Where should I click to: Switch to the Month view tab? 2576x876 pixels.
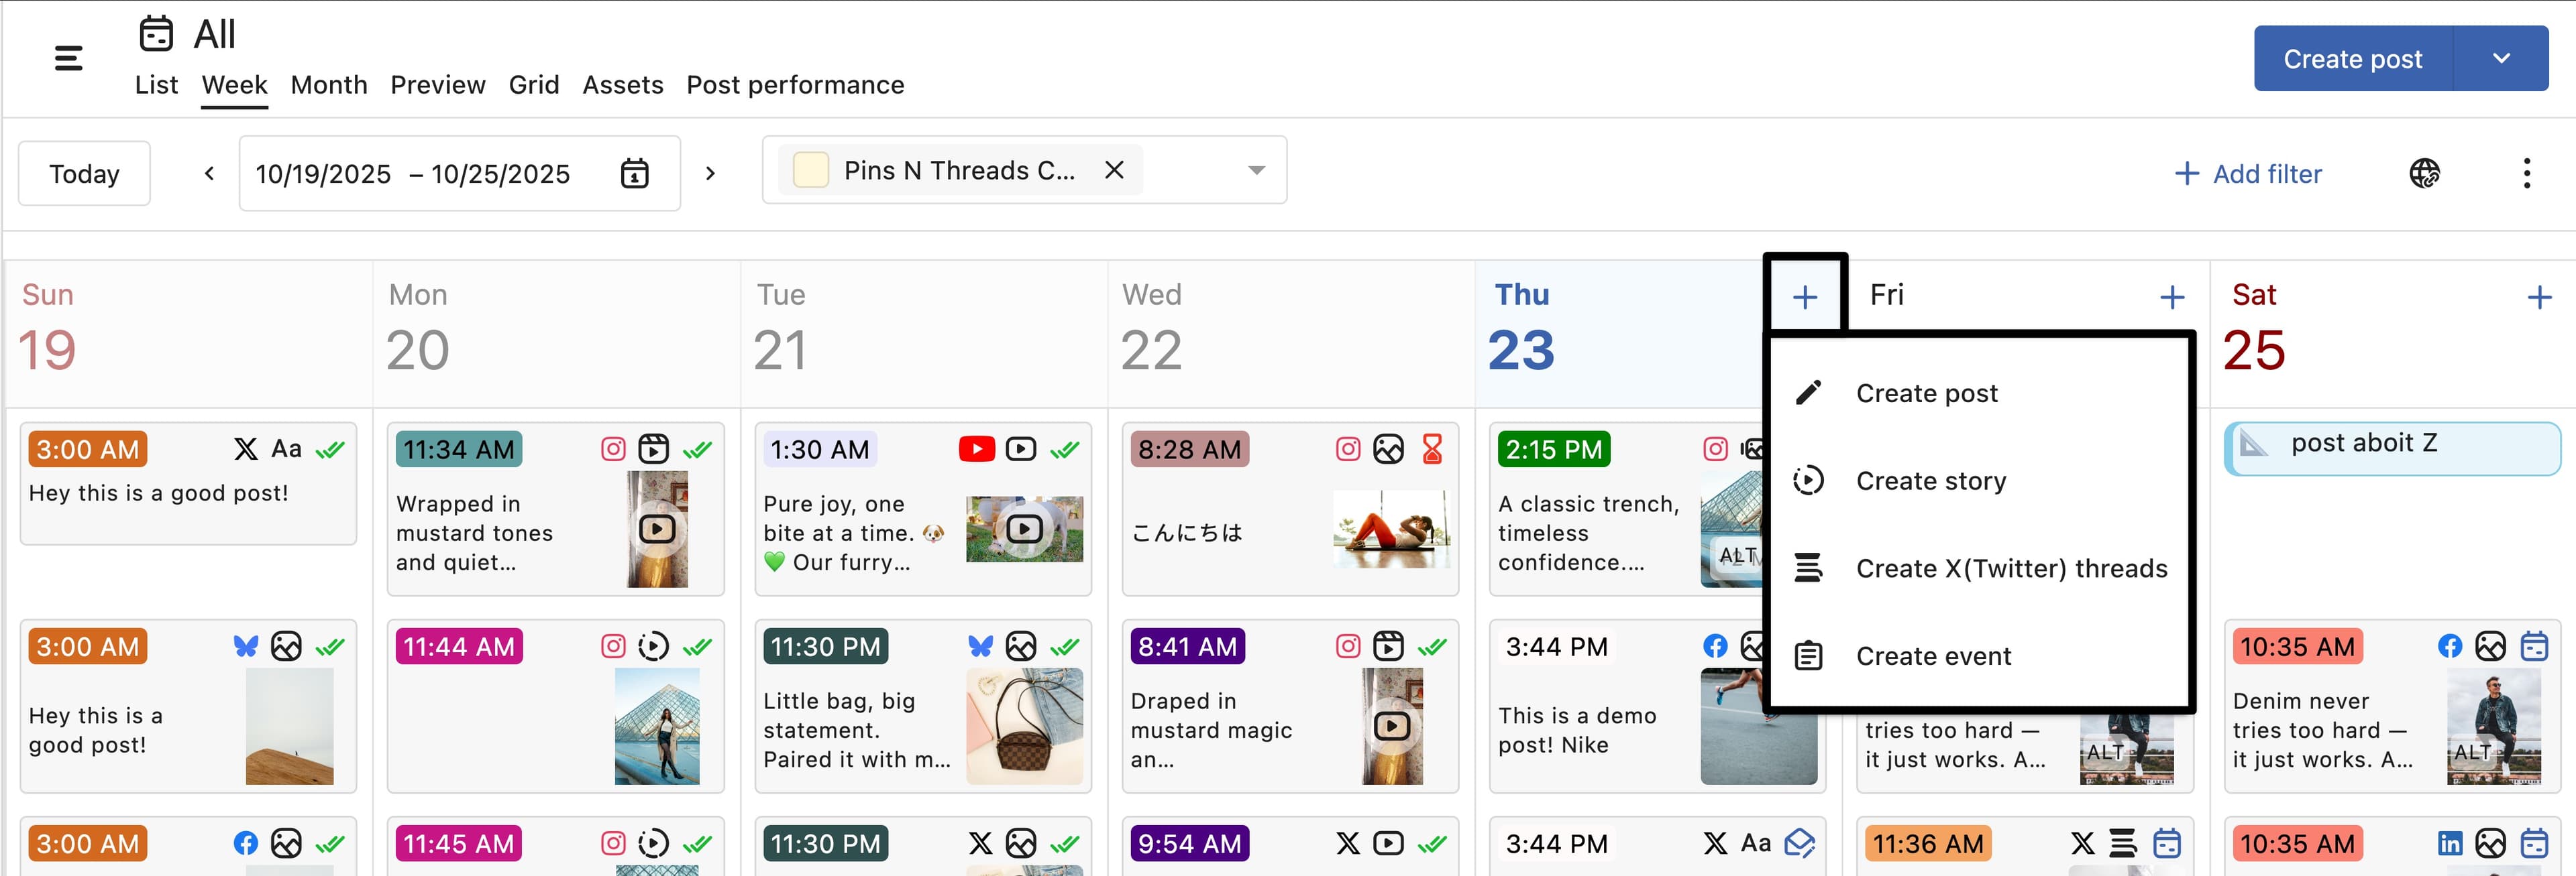(x=329, y=85)
